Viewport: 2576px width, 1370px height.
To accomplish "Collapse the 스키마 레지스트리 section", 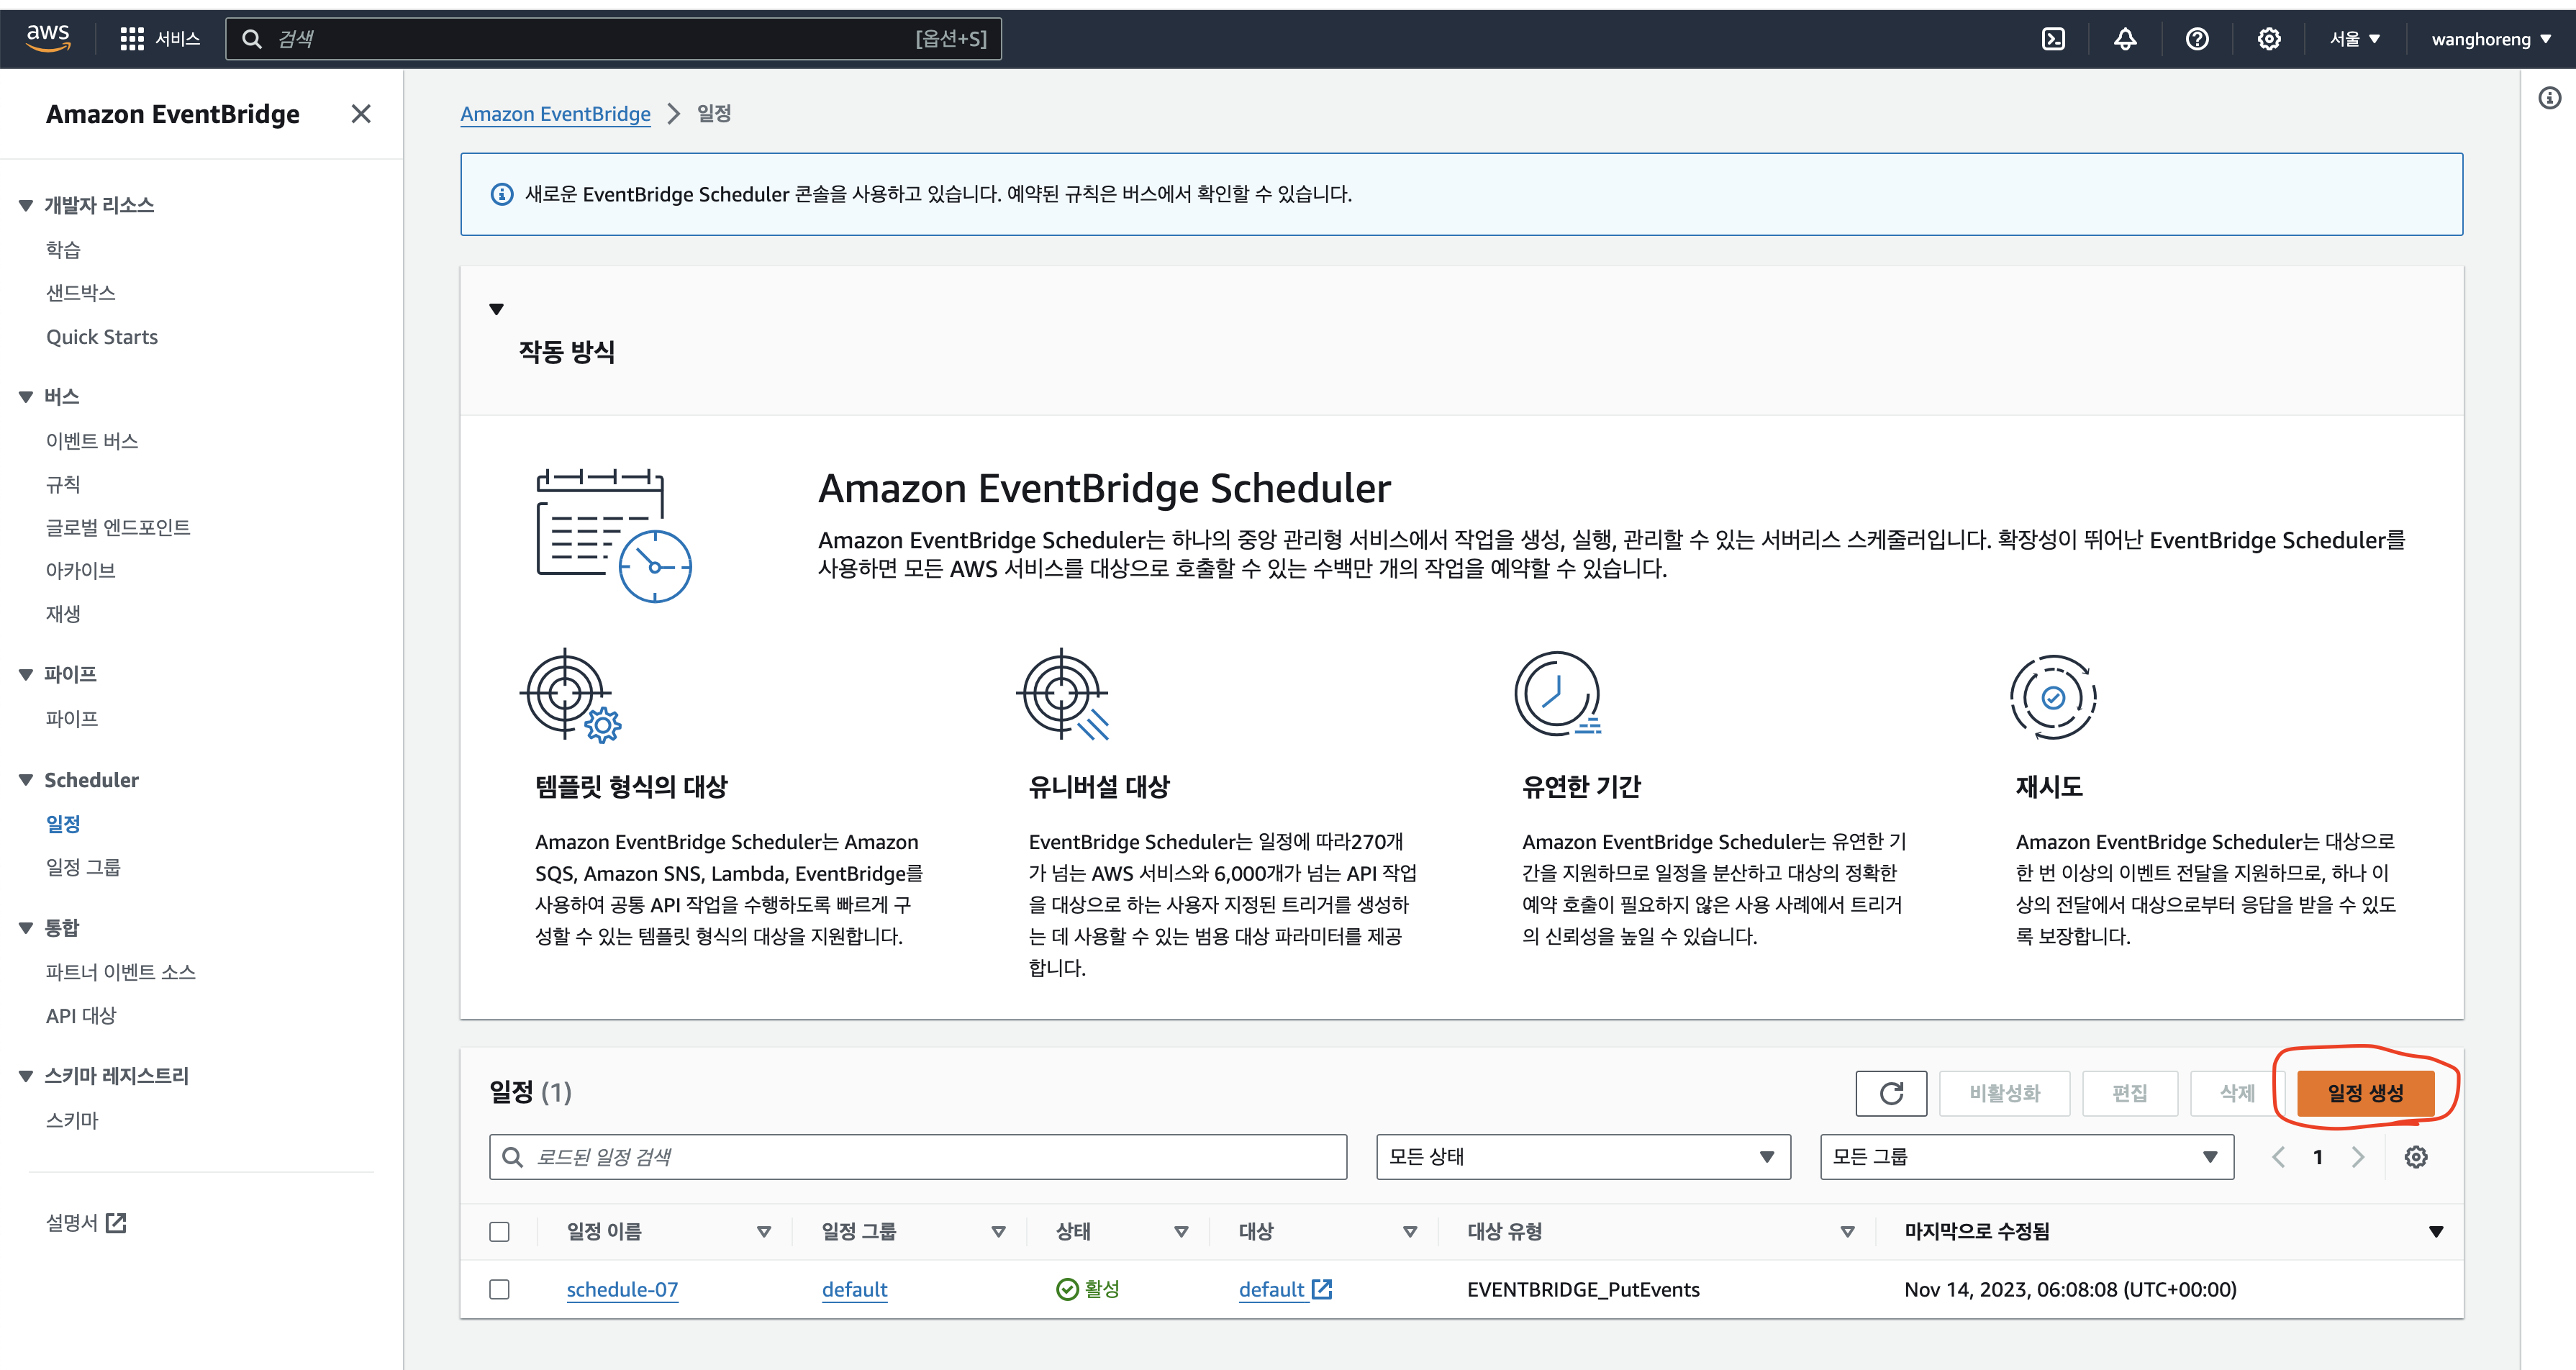I will coord(26,1076).
